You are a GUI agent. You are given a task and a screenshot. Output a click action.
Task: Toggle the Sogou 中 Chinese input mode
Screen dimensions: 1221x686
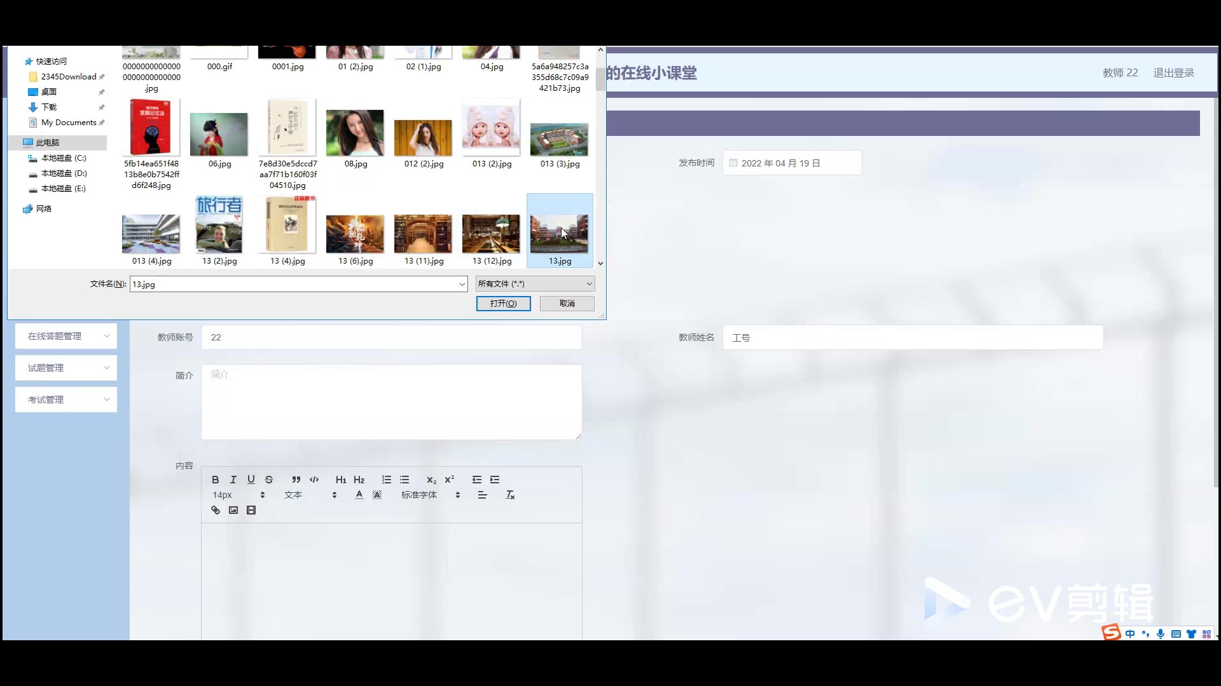coord(1130,634)
